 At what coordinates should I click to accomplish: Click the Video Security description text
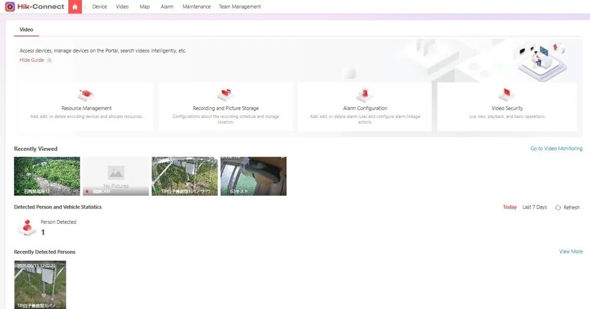pos(507,117)
